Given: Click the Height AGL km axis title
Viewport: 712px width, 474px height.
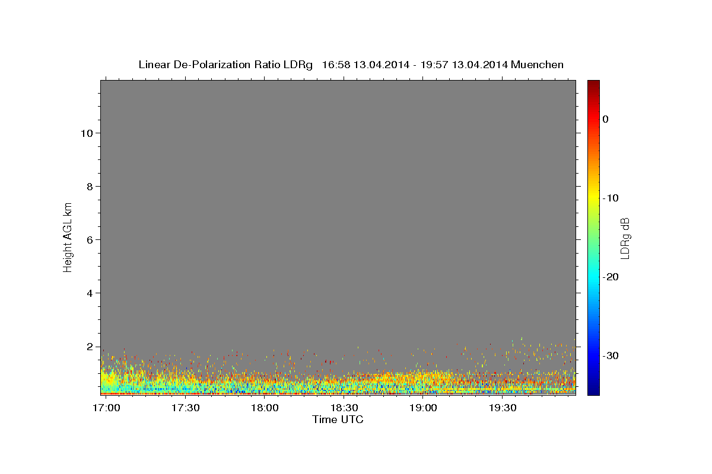Looking at the screenshot, I should click(x=68, y=236).
